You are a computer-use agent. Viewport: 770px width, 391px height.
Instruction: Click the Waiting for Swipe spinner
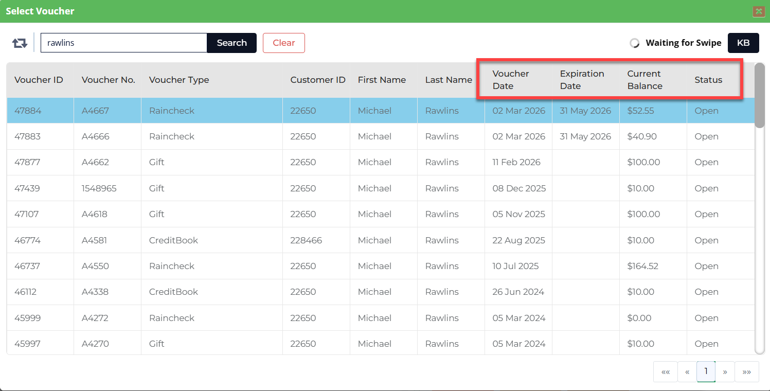(x=635, y=43)
